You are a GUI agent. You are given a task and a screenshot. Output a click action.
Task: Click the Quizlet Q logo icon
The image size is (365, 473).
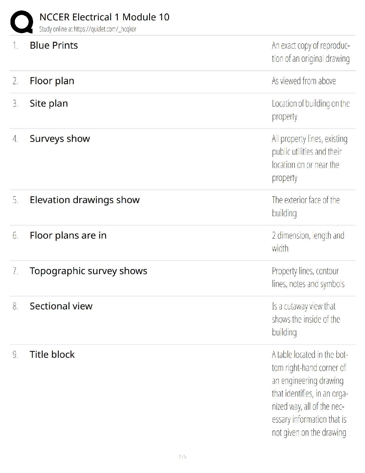click(x=21, y=22)
